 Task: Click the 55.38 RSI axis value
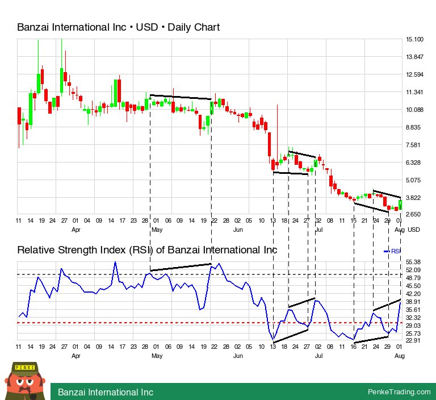click(x=413, y=262)
